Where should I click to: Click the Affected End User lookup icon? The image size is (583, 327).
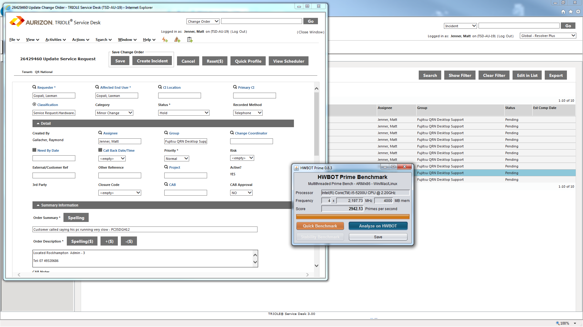click(97, 87)
